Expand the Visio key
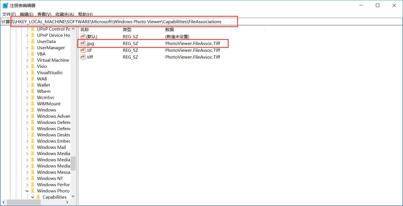403x206 pixels. point(27,66)
